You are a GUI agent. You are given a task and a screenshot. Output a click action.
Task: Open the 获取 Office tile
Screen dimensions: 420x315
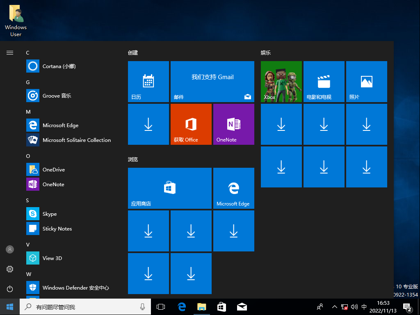pos(191,124)
